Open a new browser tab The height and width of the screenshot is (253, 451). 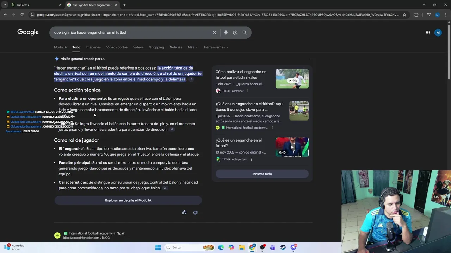[x=124, y=5]
